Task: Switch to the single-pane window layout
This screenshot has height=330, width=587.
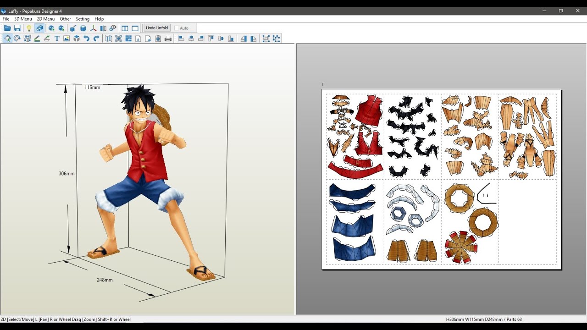Action: 135,28
